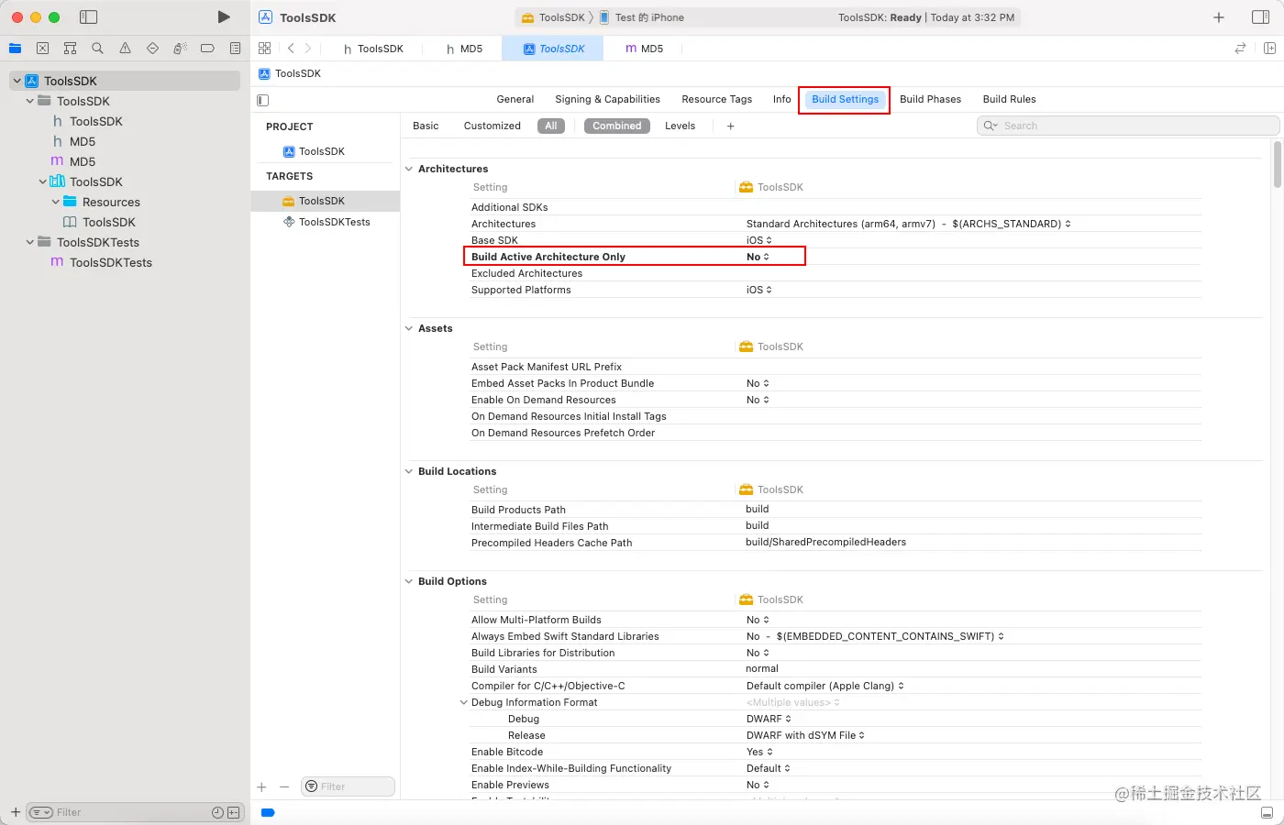Add a new target
1284x825 pixels.
(261, 786)
